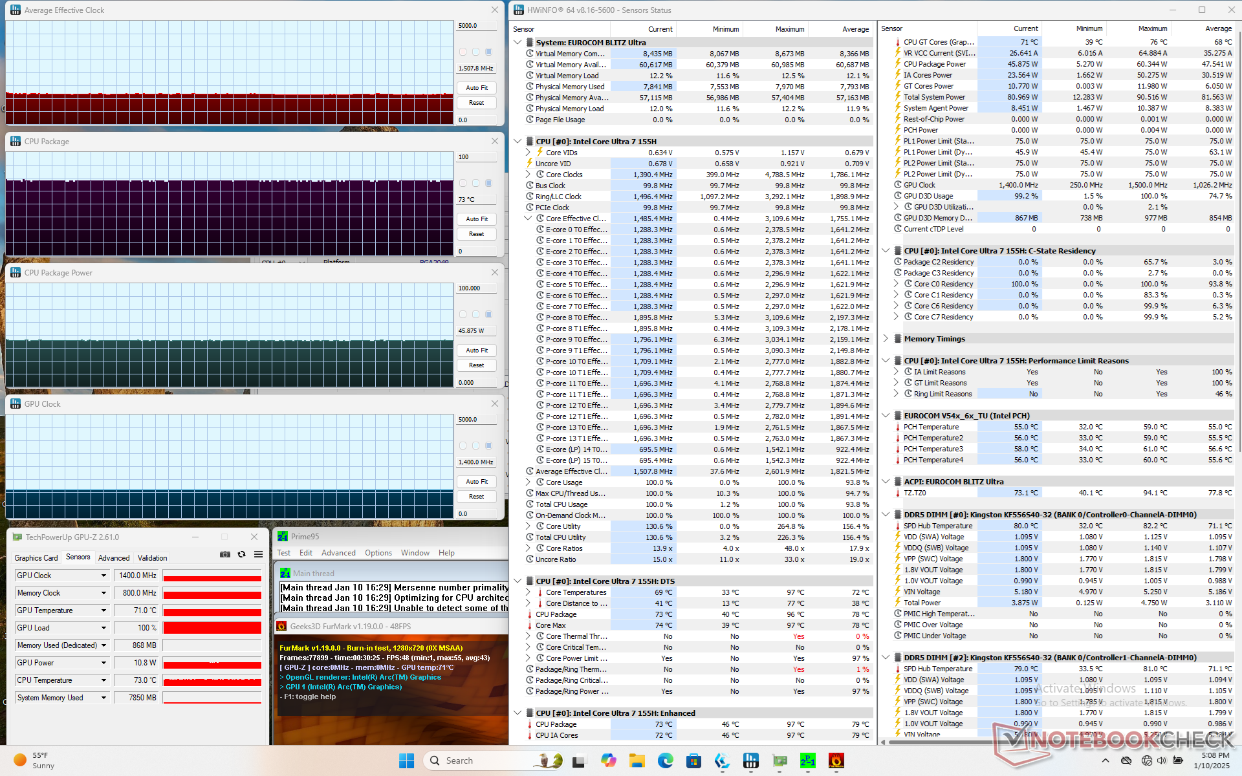Open the System Memory Used dropdown
The height and width of the screenshot is (776, 1242).
coord(103,698)
